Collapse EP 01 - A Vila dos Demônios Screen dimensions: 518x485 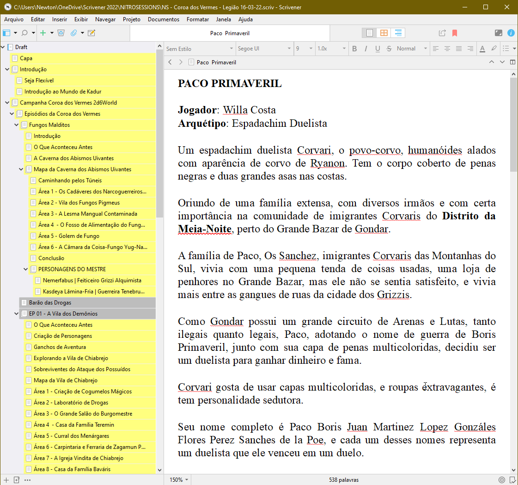click(x=17, y=314)
